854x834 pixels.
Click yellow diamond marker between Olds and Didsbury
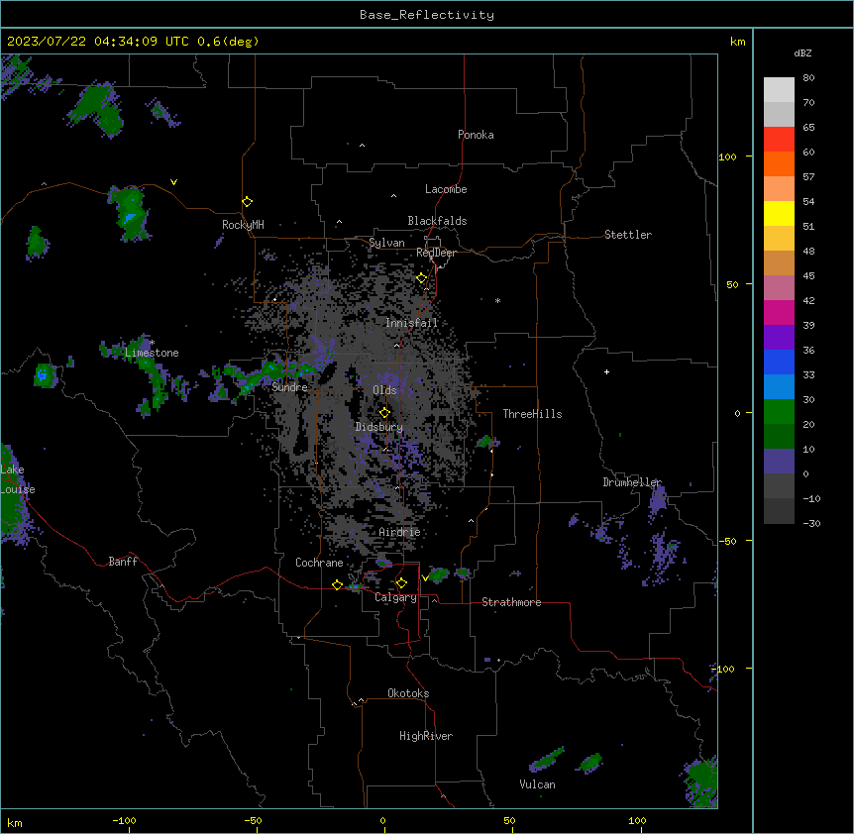pos(384,413)
